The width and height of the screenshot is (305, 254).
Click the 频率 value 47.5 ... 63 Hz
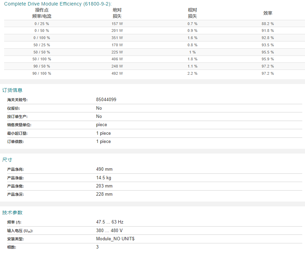(x=110, y=222)
